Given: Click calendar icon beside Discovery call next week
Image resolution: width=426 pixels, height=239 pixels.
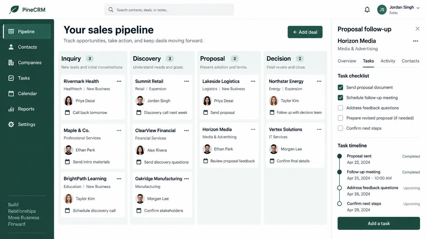Looking at the screenshot, I should [139, 112].
